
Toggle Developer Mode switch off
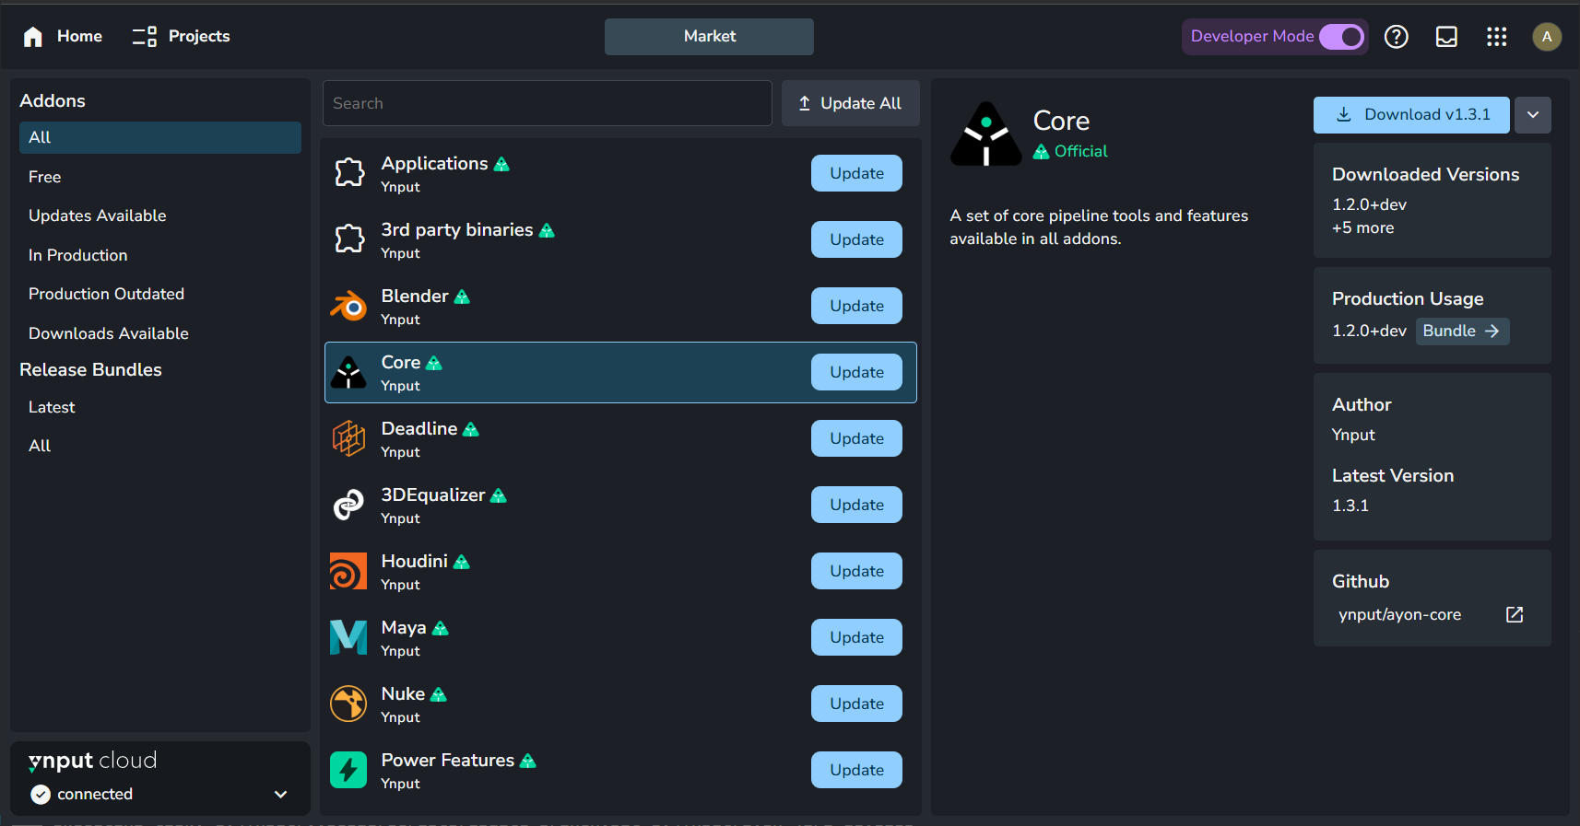click(1342, 37)
